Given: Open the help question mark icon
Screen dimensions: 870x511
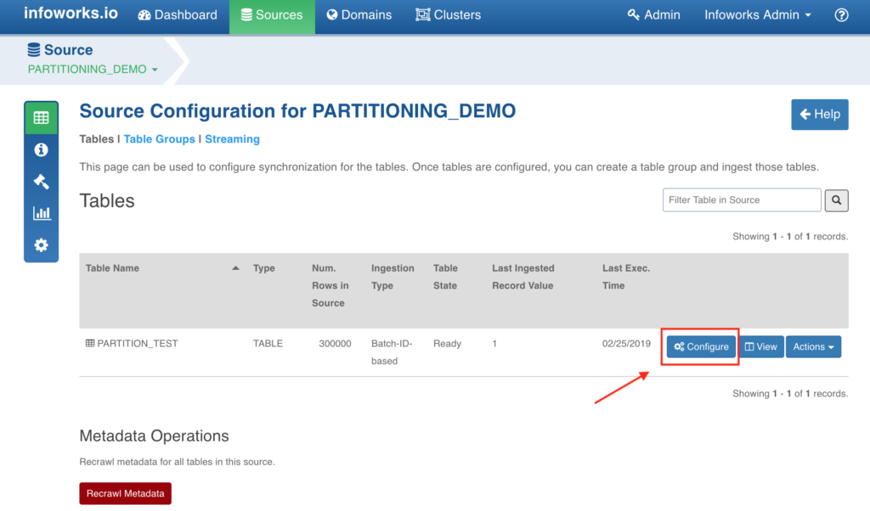Looking at the screenshot, I should [x=841, y=15].
